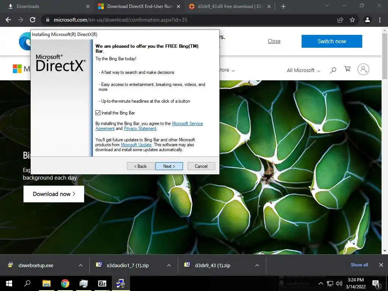388x291 pixels.
Task: Open the Microsoft Update link
Action: pos(136,145)
